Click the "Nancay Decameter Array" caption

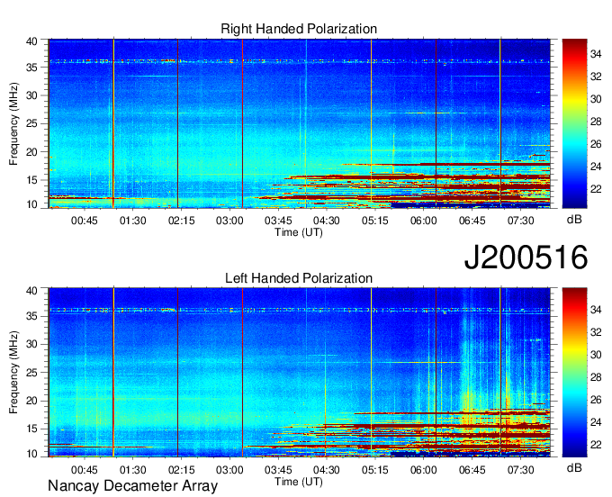click(x=132, y=486)
